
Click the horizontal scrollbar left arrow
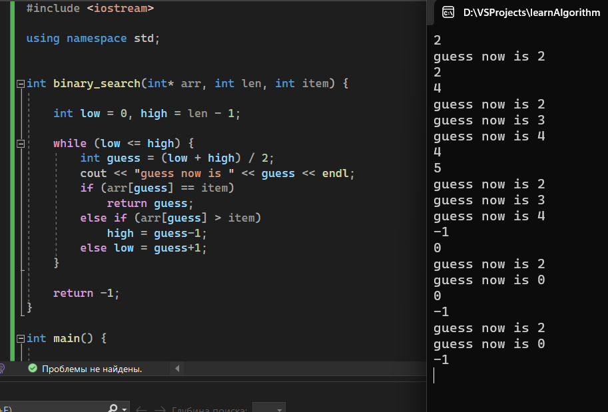click(x=177, y=369)
